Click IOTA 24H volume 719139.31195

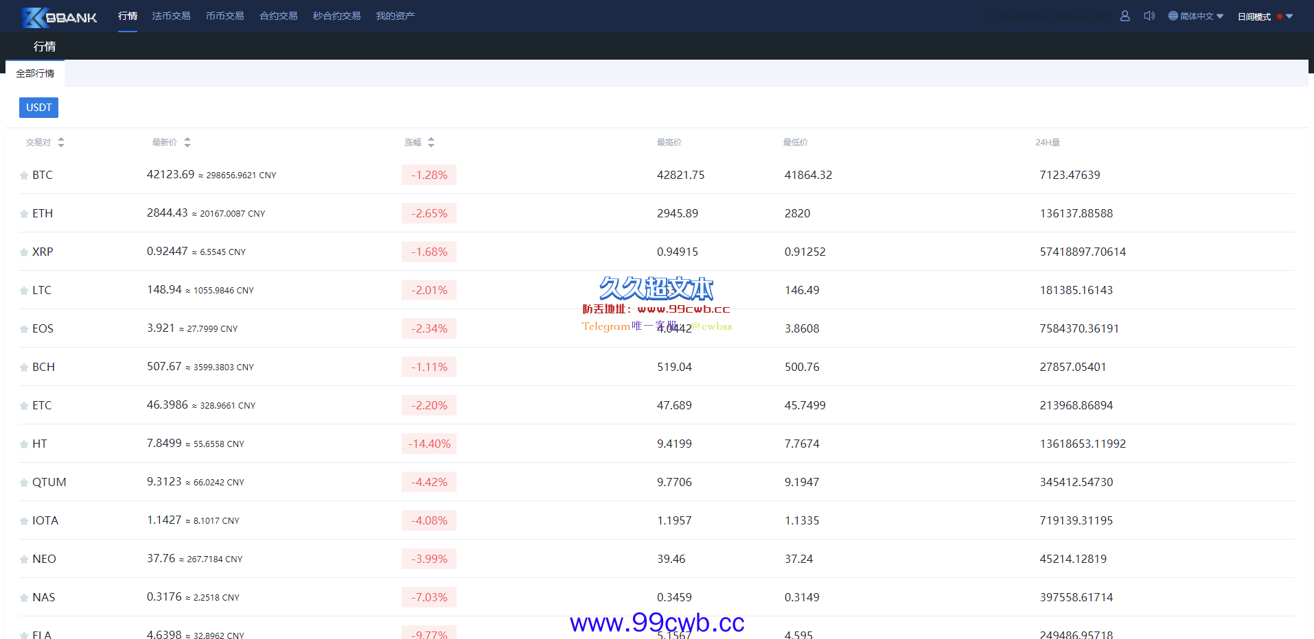pyautogui.click(x=1076, y=520)
